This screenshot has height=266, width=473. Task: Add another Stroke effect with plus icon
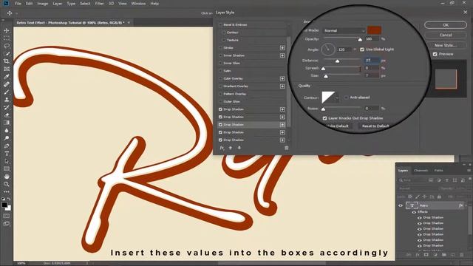click(282, 48)
